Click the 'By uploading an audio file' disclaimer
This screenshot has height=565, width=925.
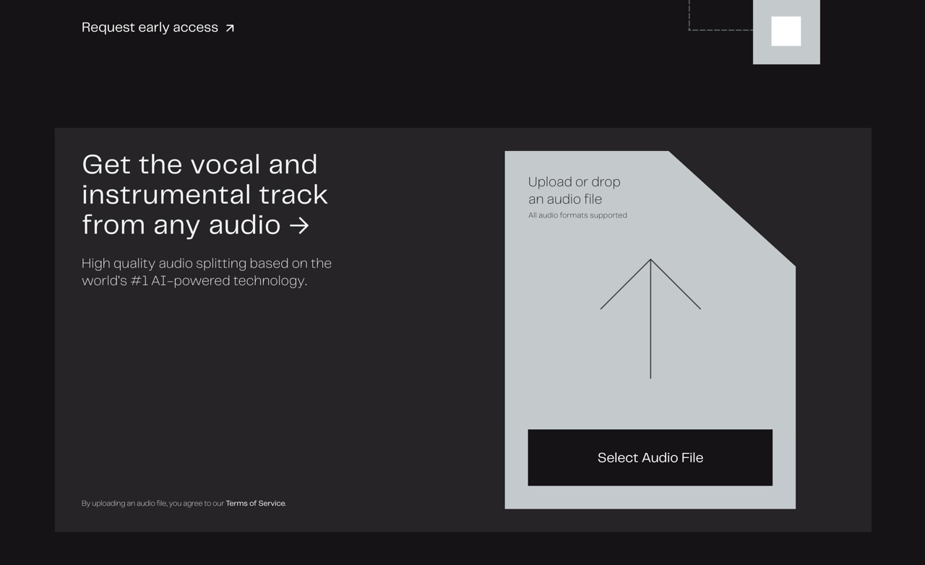coord(152,504)
